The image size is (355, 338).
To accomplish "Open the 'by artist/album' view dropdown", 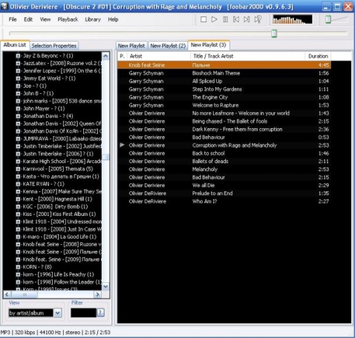I will pyautogui.click(x=57, y=313).
